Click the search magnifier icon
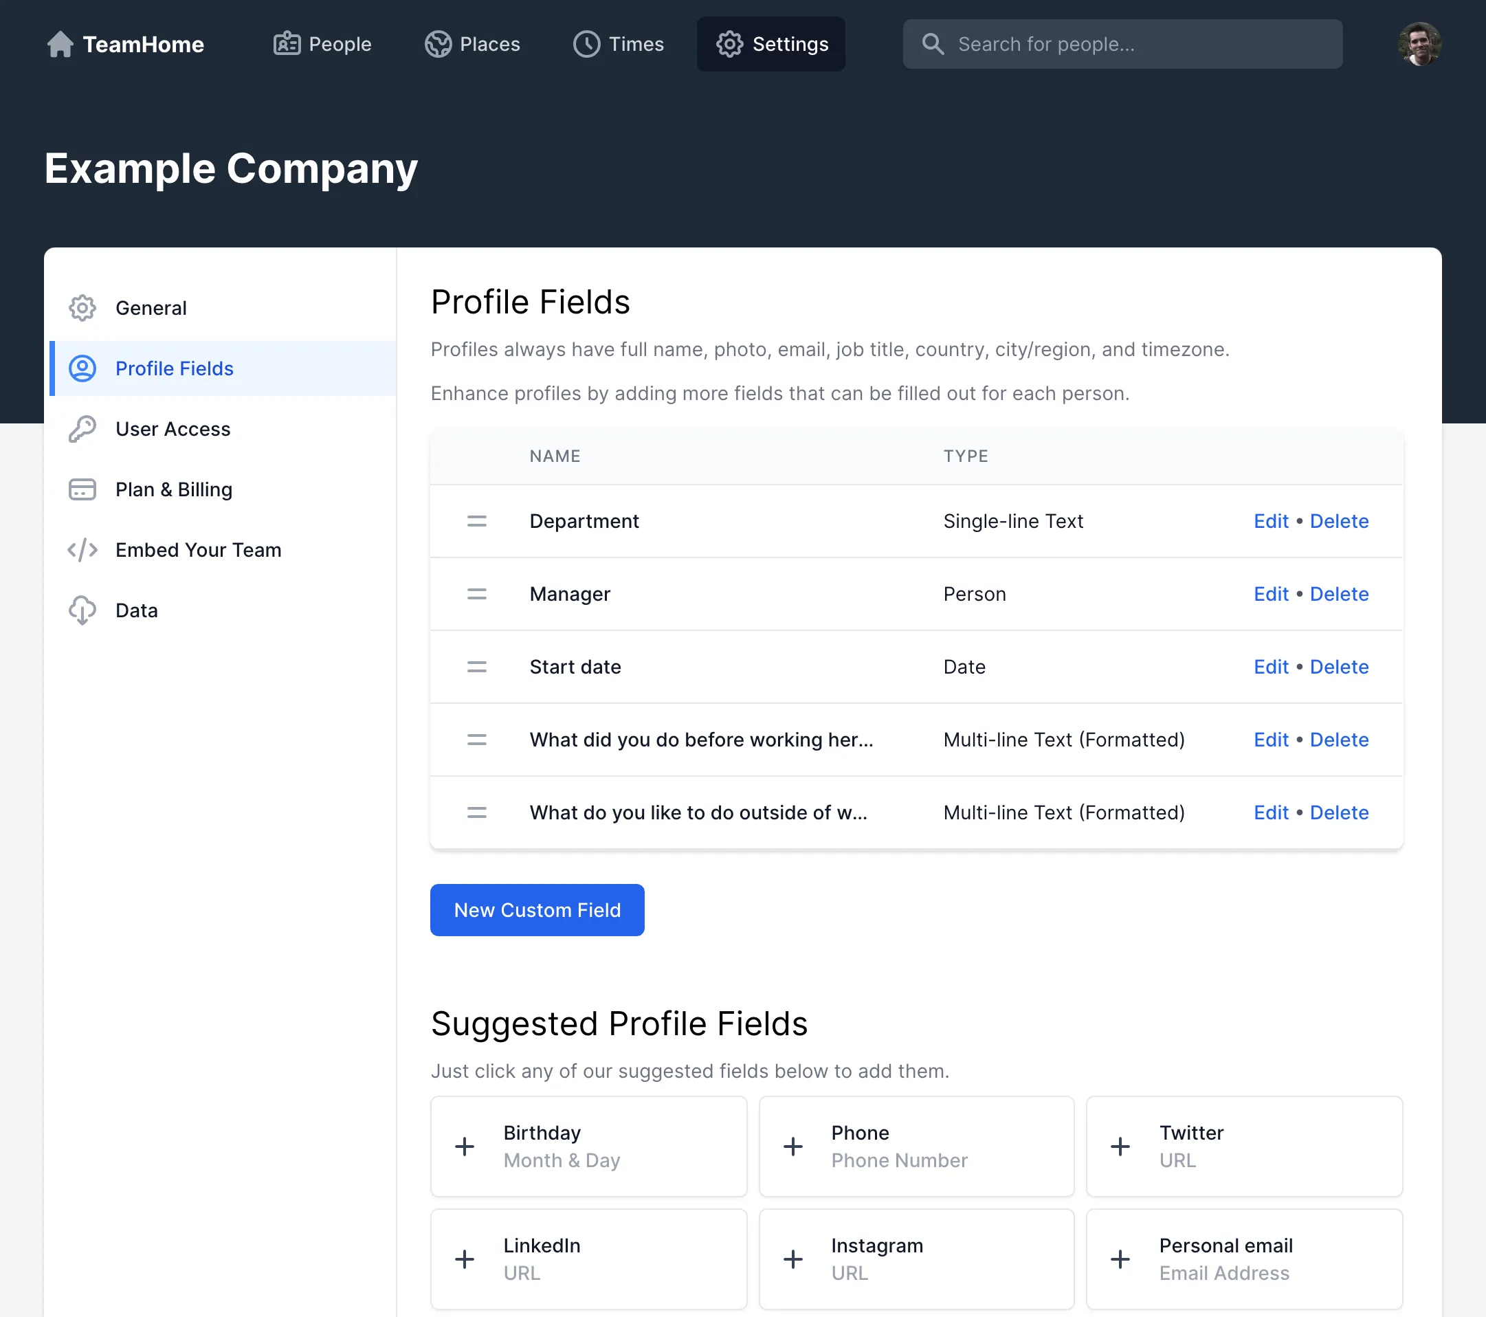Image resolution: width=1486 pixels, height=1317 pixels. (x=933, y=45)
